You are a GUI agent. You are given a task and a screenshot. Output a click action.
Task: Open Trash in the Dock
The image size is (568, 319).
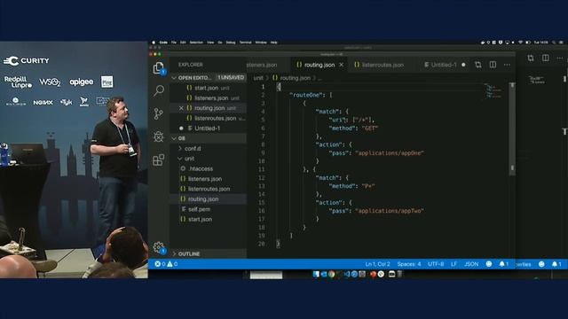(x=399, y=274)
